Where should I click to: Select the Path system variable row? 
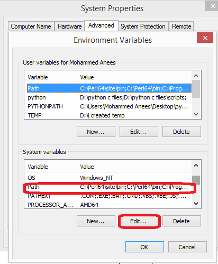pos(108,187)
